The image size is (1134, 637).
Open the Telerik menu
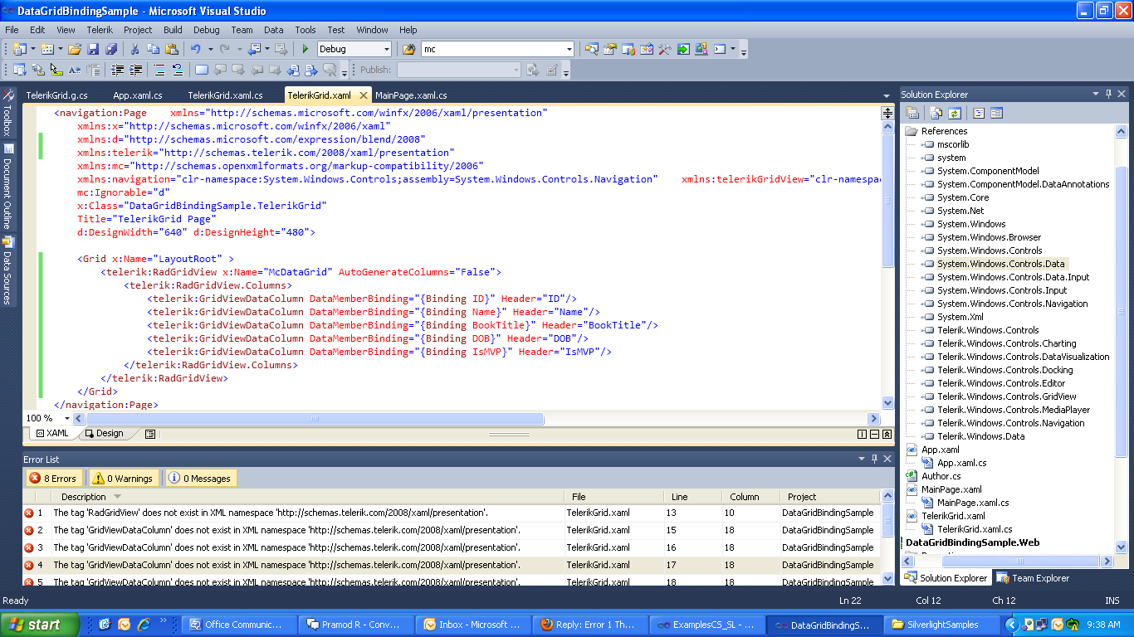100,30
